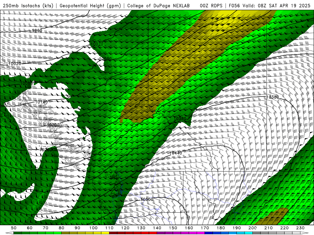Click the 150 knot legend value

[x=173, y=228]
